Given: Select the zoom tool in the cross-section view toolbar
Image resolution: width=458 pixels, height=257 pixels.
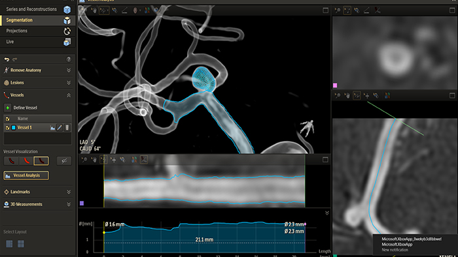Looking at the screenshot, I should (x=338, y=10).
